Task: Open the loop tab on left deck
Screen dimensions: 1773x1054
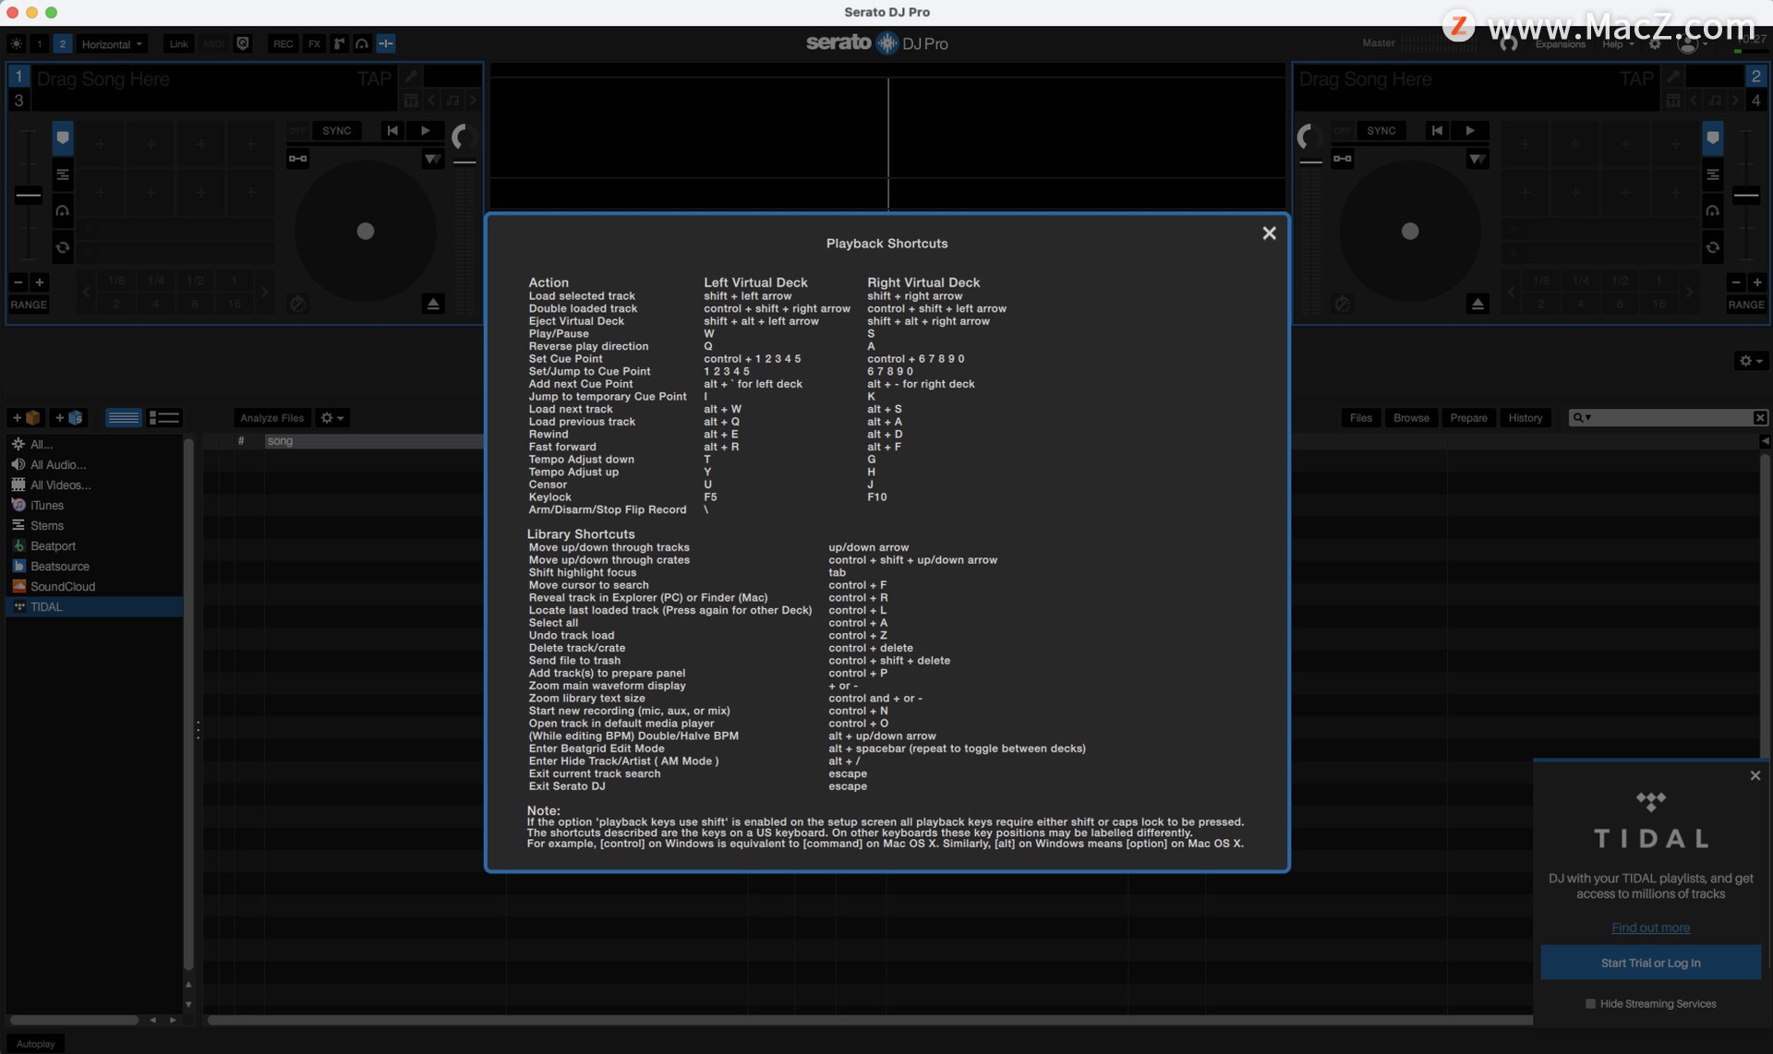Action: coord(62,247)
